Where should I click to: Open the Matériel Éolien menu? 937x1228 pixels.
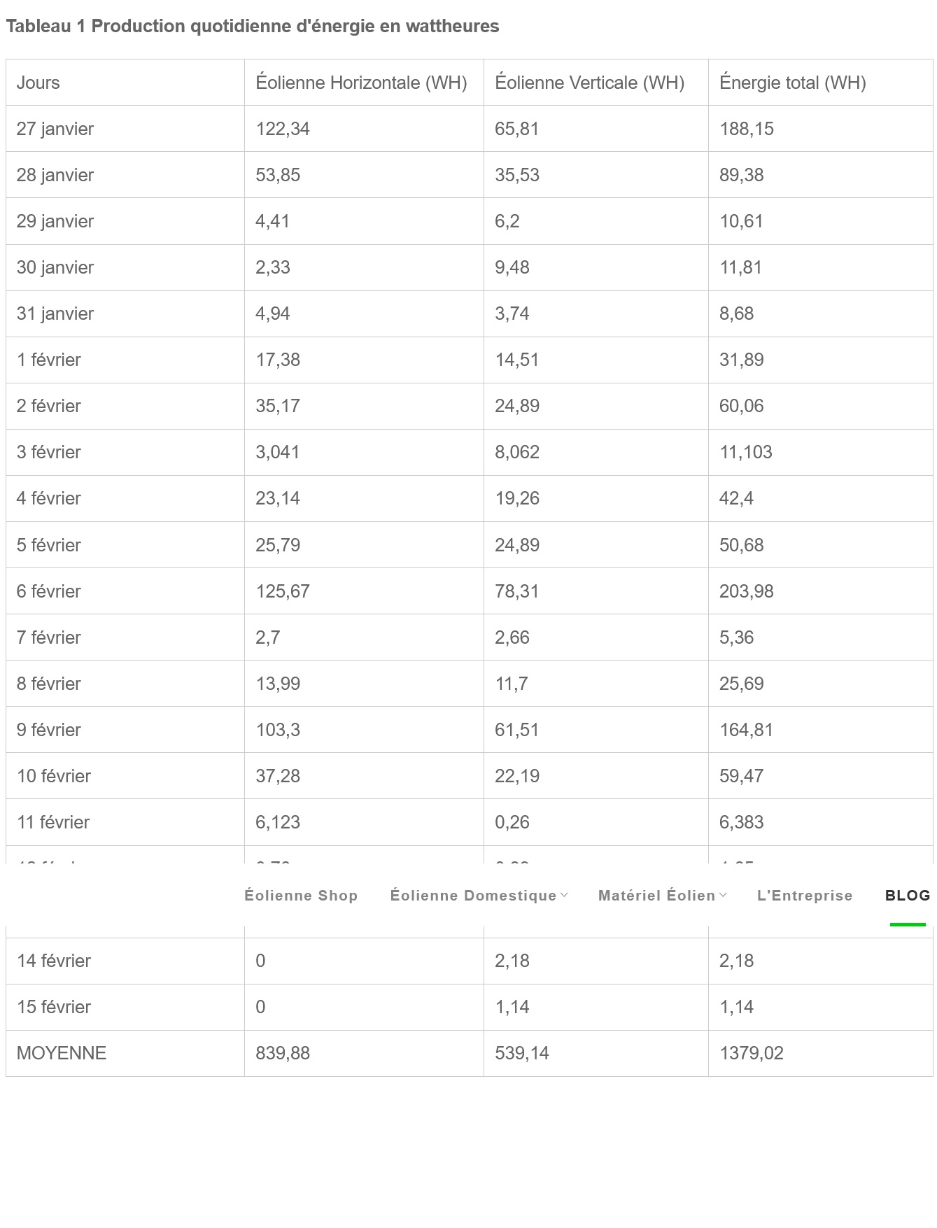pos(656,896)
